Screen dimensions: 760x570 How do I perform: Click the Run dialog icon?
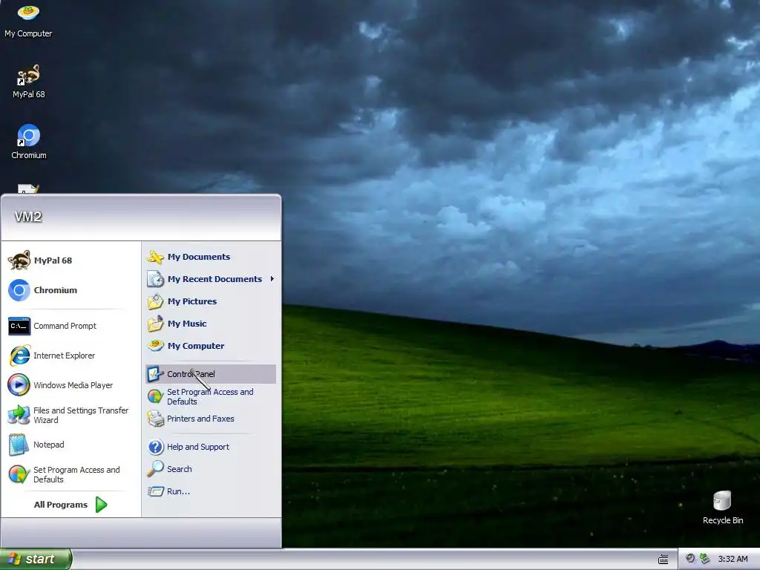pos(156,491)
